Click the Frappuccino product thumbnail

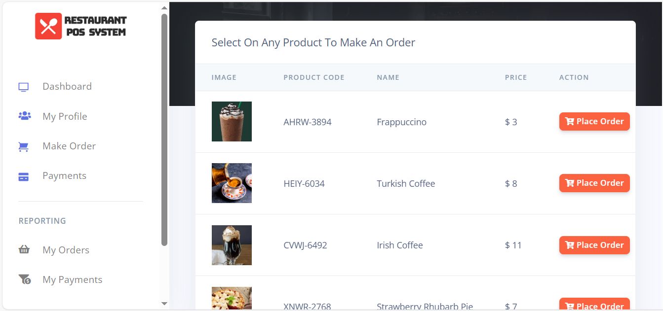coord(232,121)
